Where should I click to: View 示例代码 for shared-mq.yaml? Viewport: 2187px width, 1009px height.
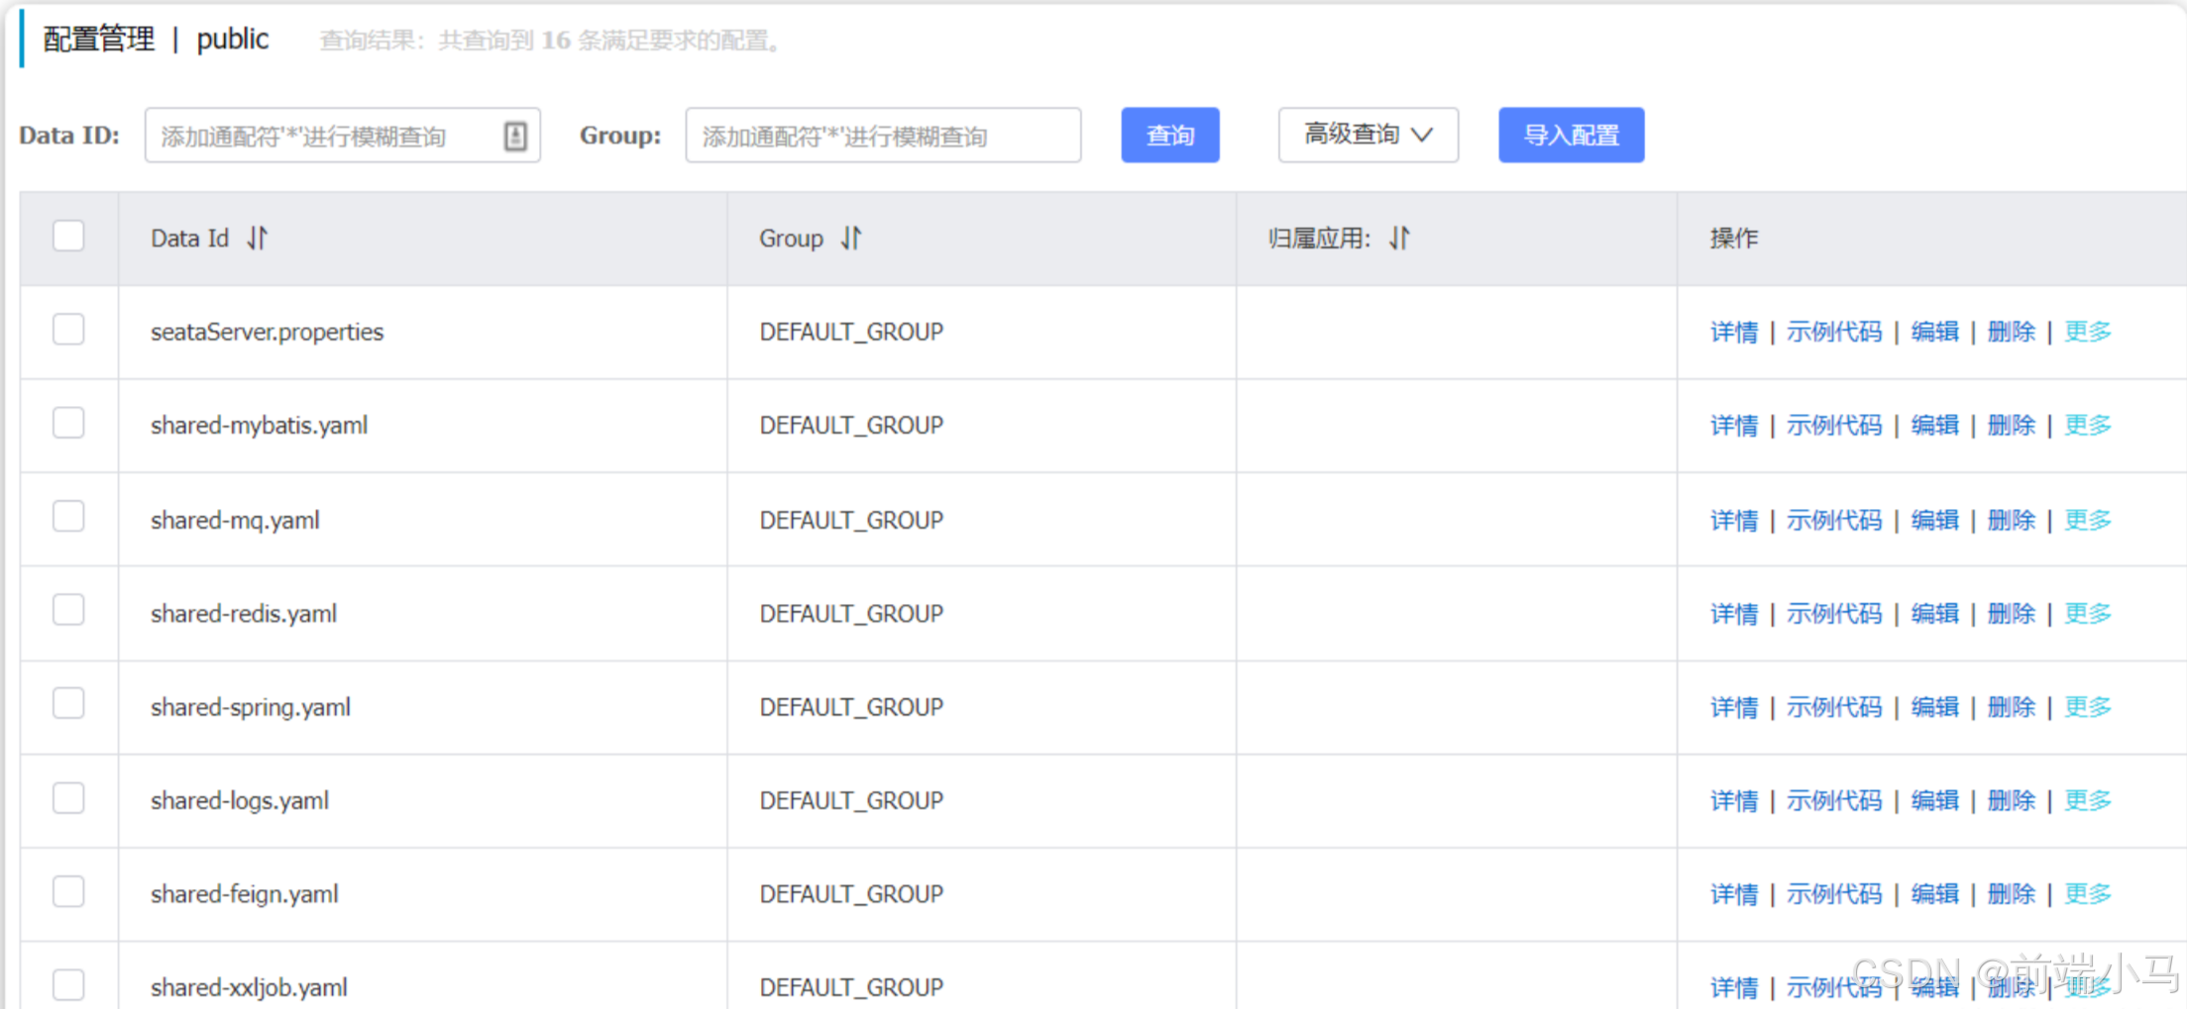pyautogui.click(x=1833, y=520)
